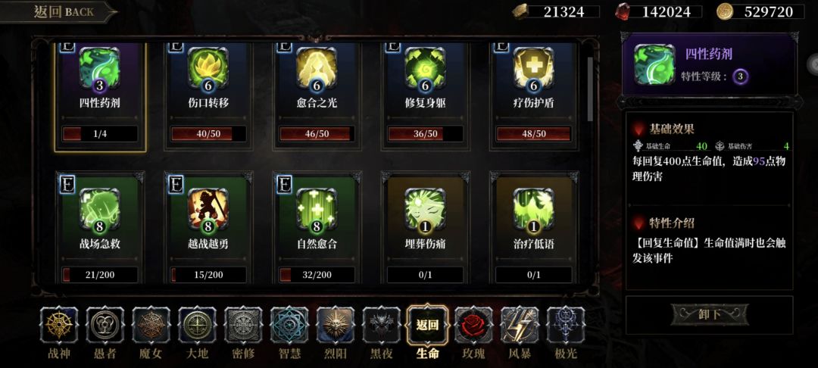Click the 返回 BACK button
The height and width of the screenshot is (368, 818).
click(58, 12)
